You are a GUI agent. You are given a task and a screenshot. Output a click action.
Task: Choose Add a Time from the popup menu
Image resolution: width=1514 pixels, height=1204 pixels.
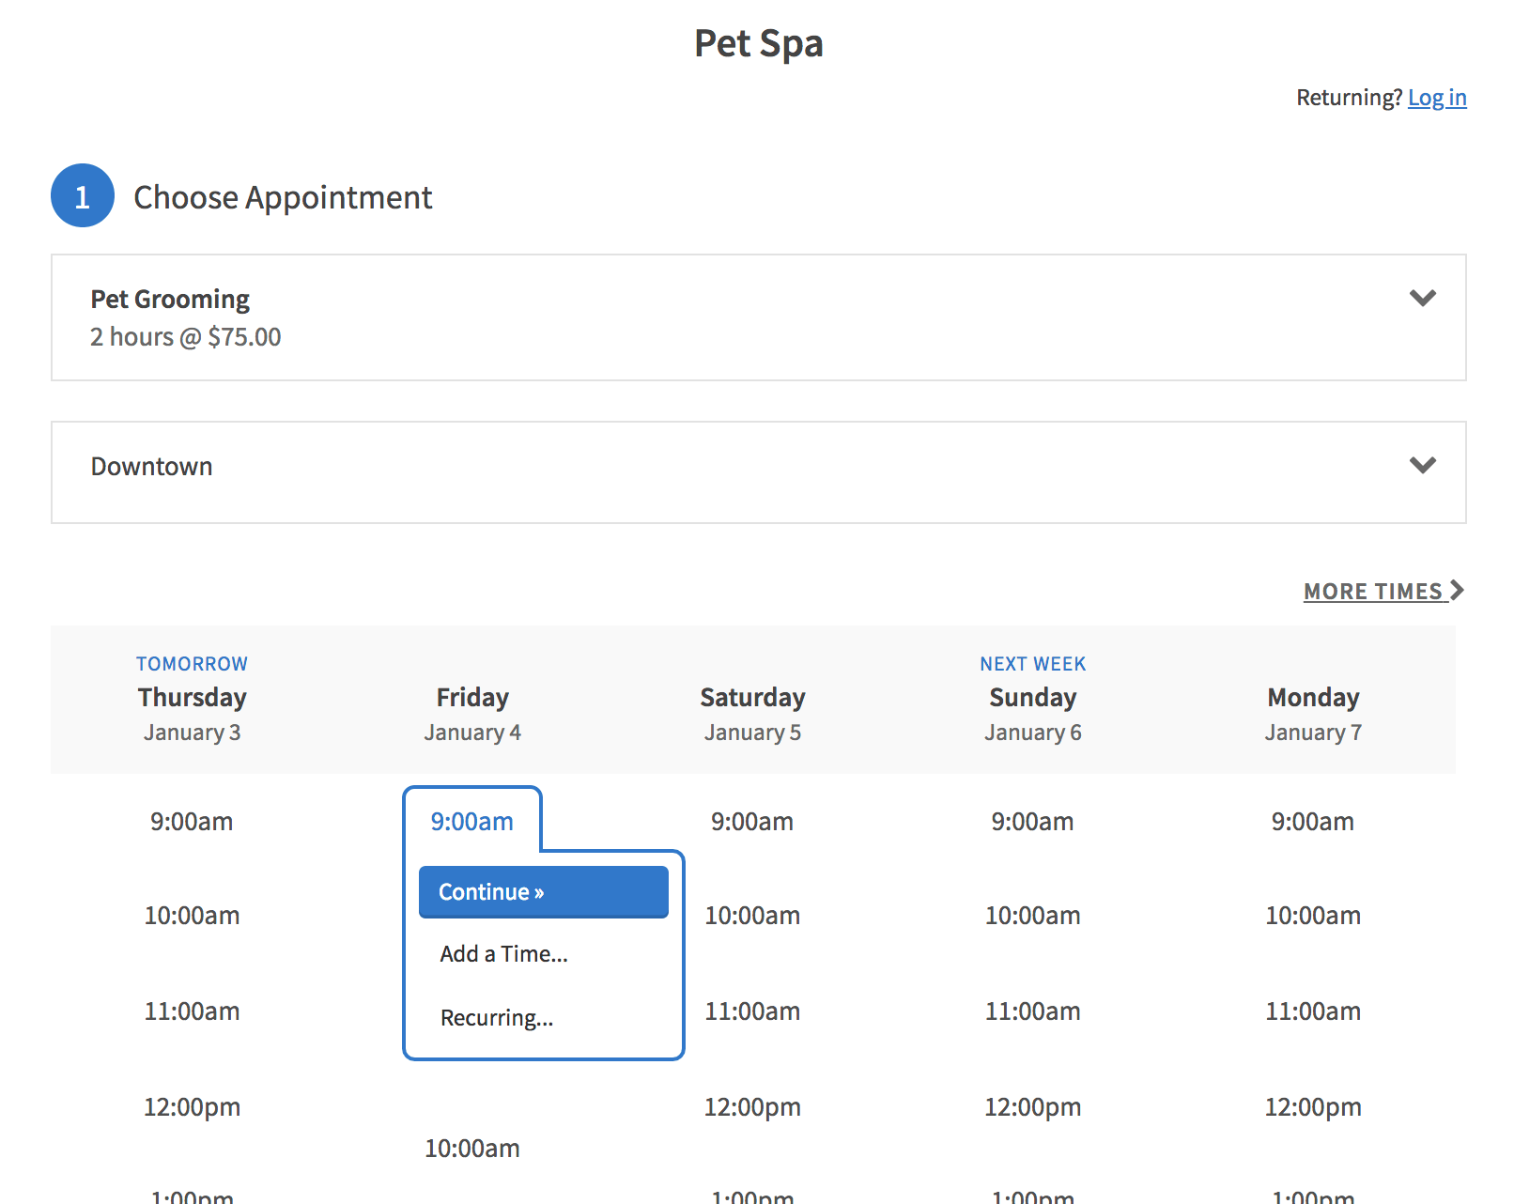[502, 953]
